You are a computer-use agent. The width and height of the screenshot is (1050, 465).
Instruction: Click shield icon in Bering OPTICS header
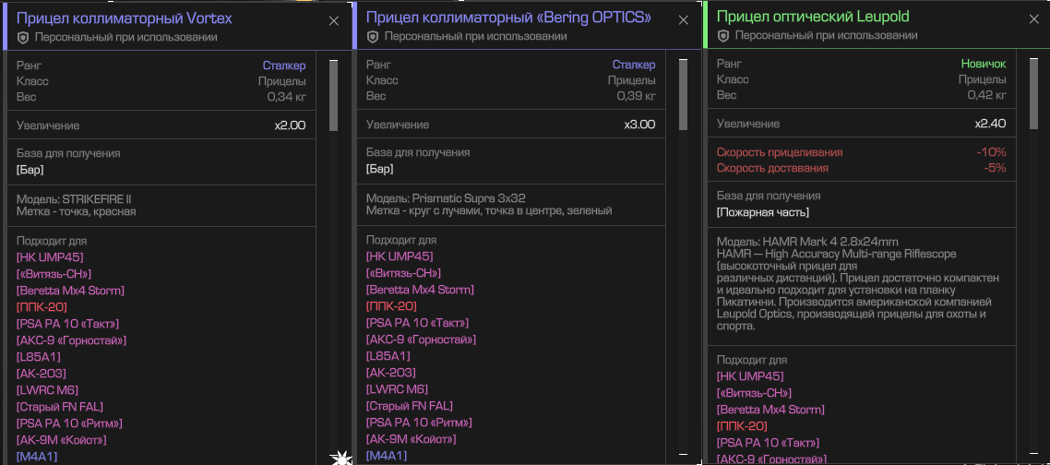(373, 37)
